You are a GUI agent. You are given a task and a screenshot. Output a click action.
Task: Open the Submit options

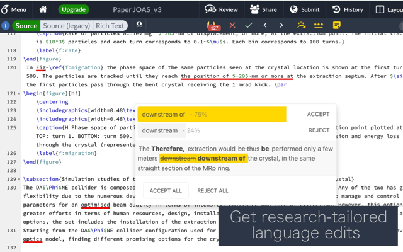click(x=304, y=9)
